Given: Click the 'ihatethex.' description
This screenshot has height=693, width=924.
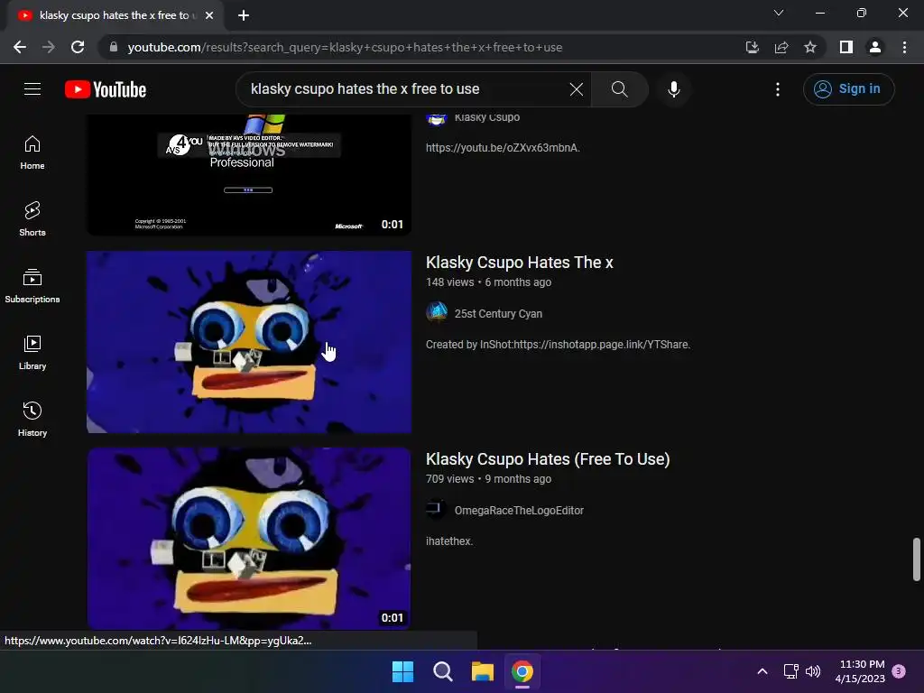Looking at the screenshot, I should click(449, 541).
